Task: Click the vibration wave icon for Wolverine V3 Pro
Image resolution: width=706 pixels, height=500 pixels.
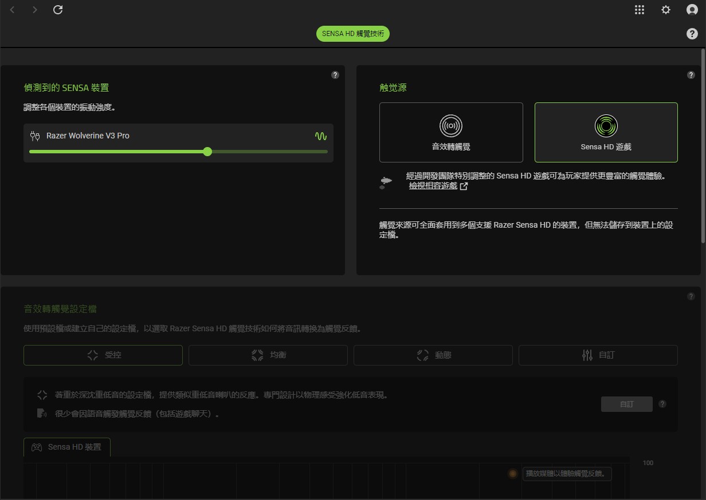Action: [x=320, y=136]
